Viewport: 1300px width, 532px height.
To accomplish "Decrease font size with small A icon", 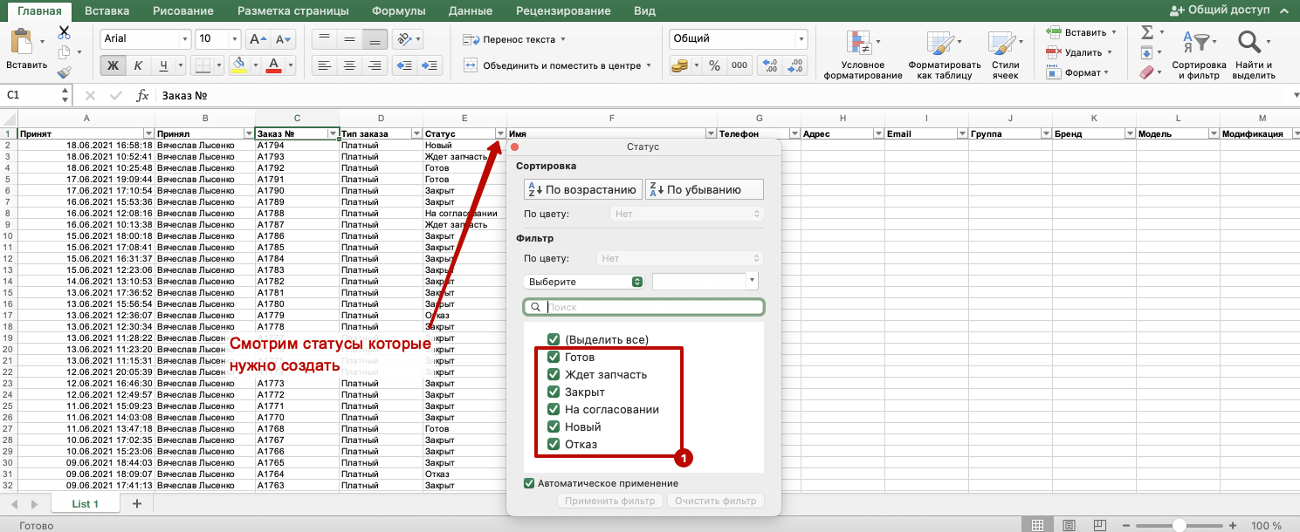I will pos(283,39).
